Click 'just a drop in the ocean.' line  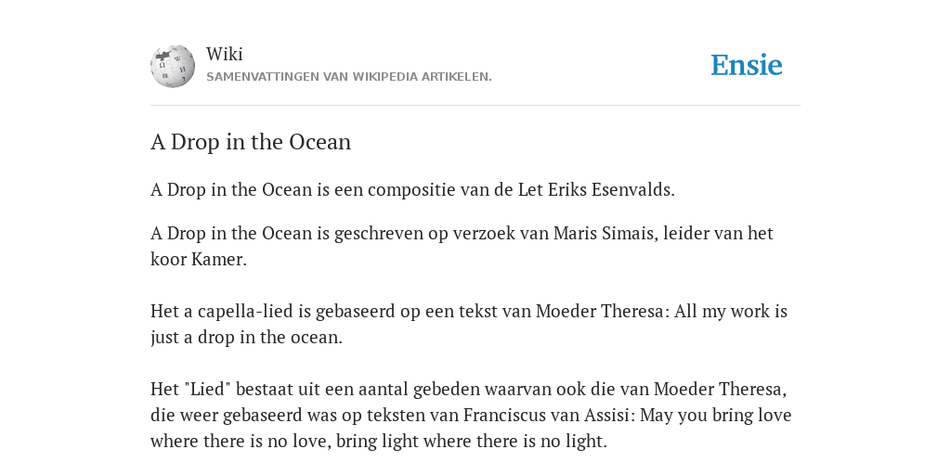coord(246,337)
